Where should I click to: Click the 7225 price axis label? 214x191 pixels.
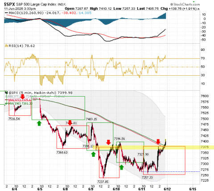point(205,181)
